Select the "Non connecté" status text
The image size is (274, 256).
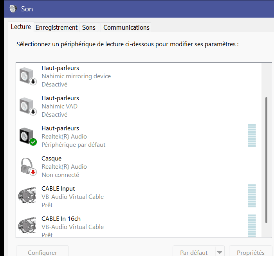point(60,175)
